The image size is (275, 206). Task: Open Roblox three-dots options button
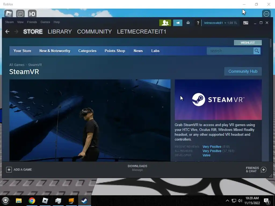pyautogui.click(x=266, y=14)
